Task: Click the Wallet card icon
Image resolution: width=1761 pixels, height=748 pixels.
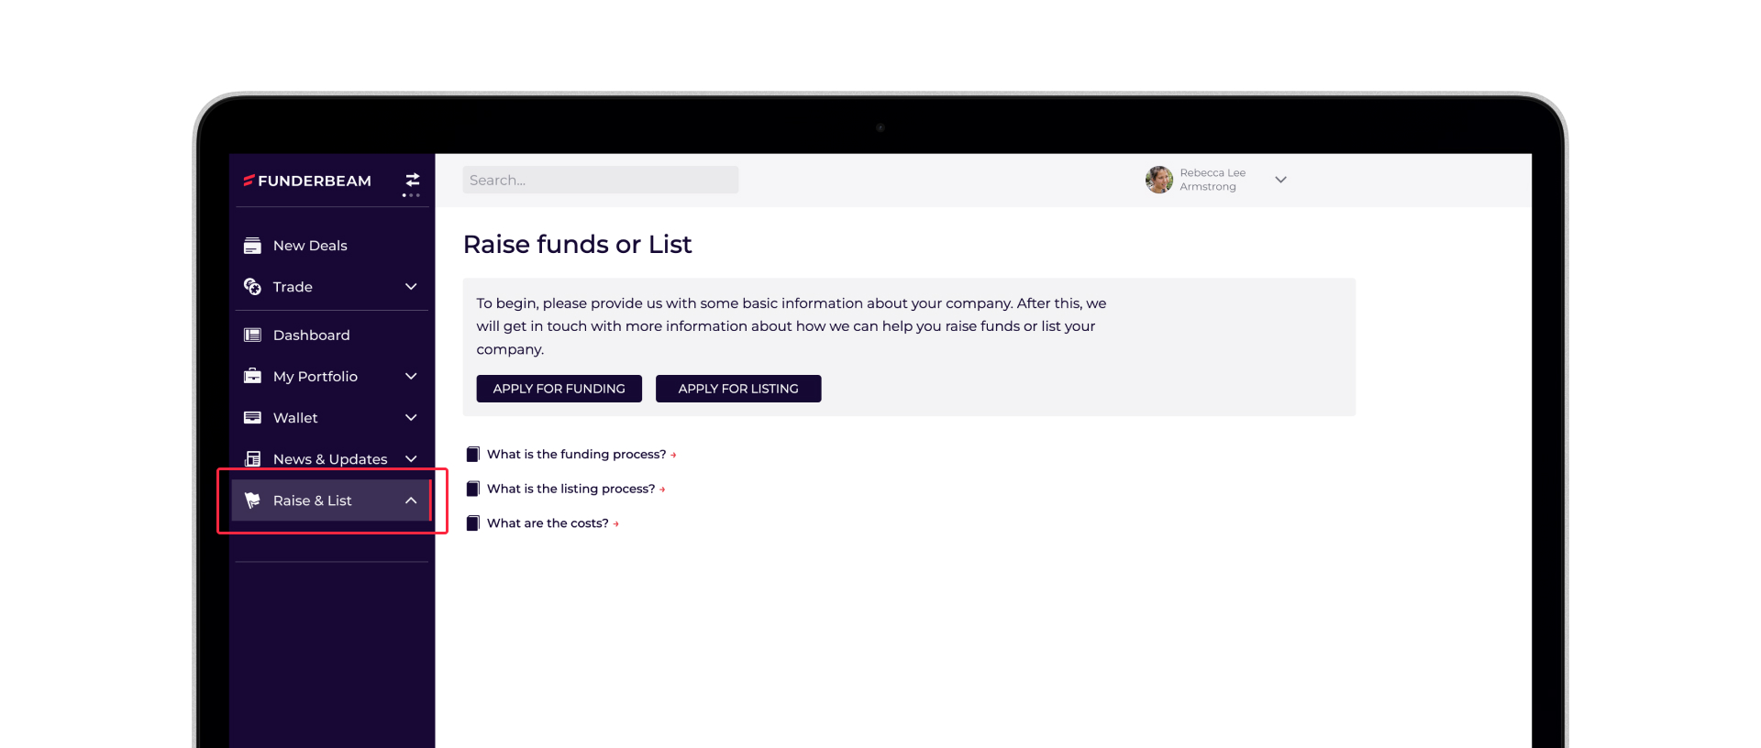Action: point(252,418)
